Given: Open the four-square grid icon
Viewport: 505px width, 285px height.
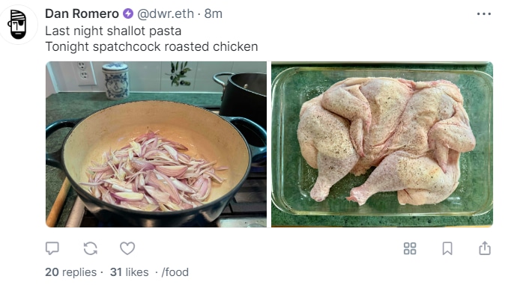Looking at the screenshot, I should click(410, 248).
